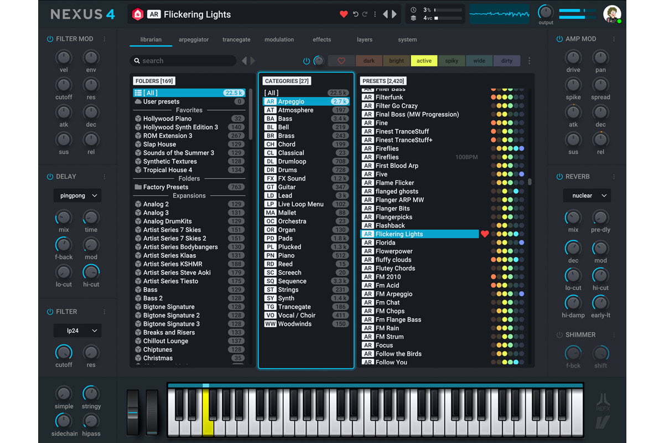Image resolution: width=664 pixels, height=443 pixels.
Task: Select the 'Flame Flicker' preset
Action: [419, 183]
